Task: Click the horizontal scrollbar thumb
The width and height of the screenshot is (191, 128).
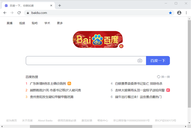Action: [x=91, y=126]
